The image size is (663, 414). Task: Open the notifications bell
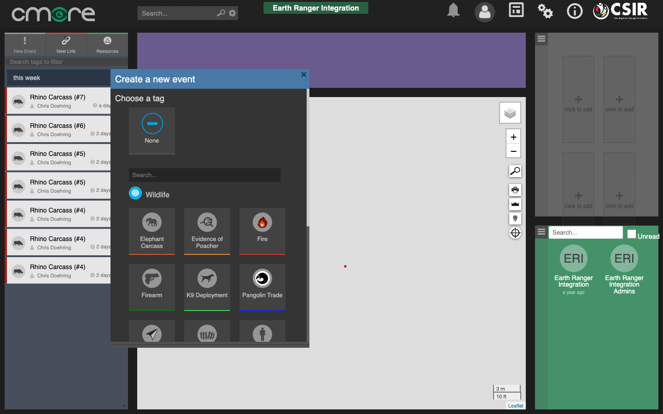453,10
